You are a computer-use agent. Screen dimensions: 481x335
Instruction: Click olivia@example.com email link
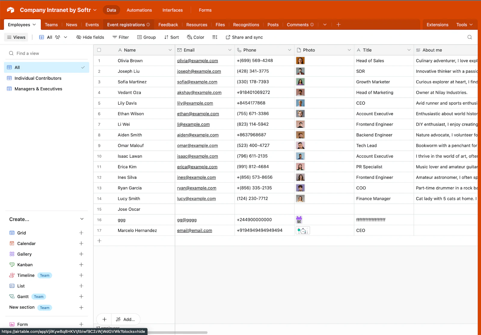(x=198, y=61)
